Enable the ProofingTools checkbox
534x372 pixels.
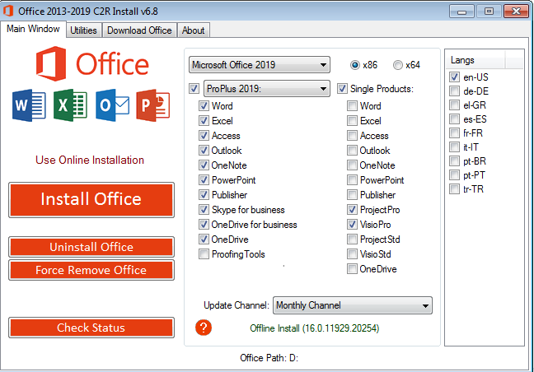(x=204, y=254)
